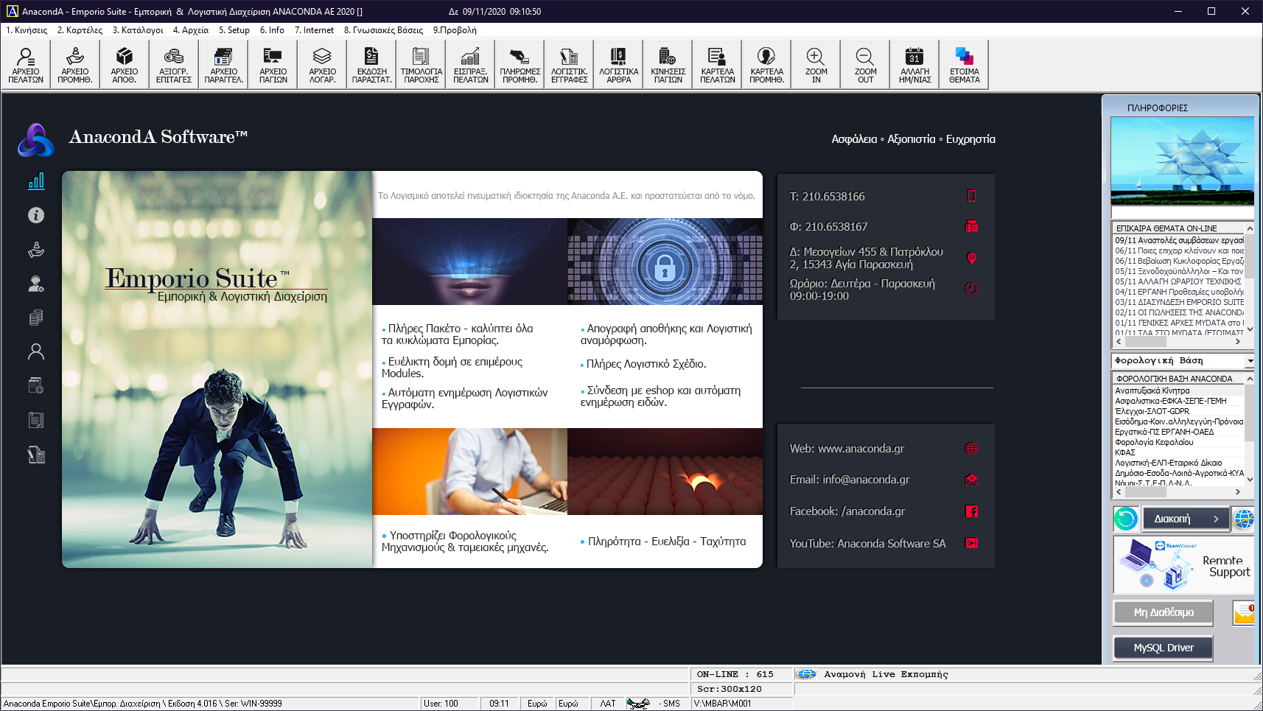
Task: Click ΕΠΙΚΑΙΡΑ ΘΕΜΑΤΑ list vertical scrollbar
Action: [x=1250, y=279]
